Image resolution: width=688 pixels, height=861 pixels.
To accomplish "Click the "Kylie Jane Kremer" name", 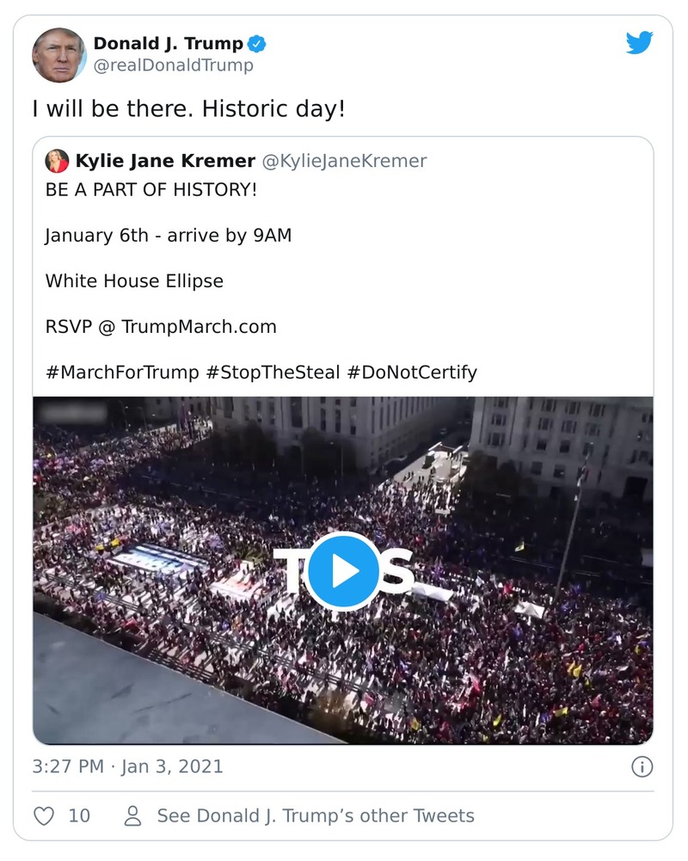I will [165, 161].
